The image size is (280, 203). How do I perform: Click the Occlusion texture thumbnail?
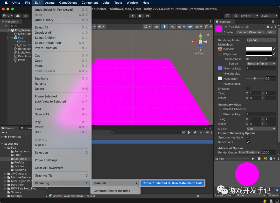coord(220,78)
